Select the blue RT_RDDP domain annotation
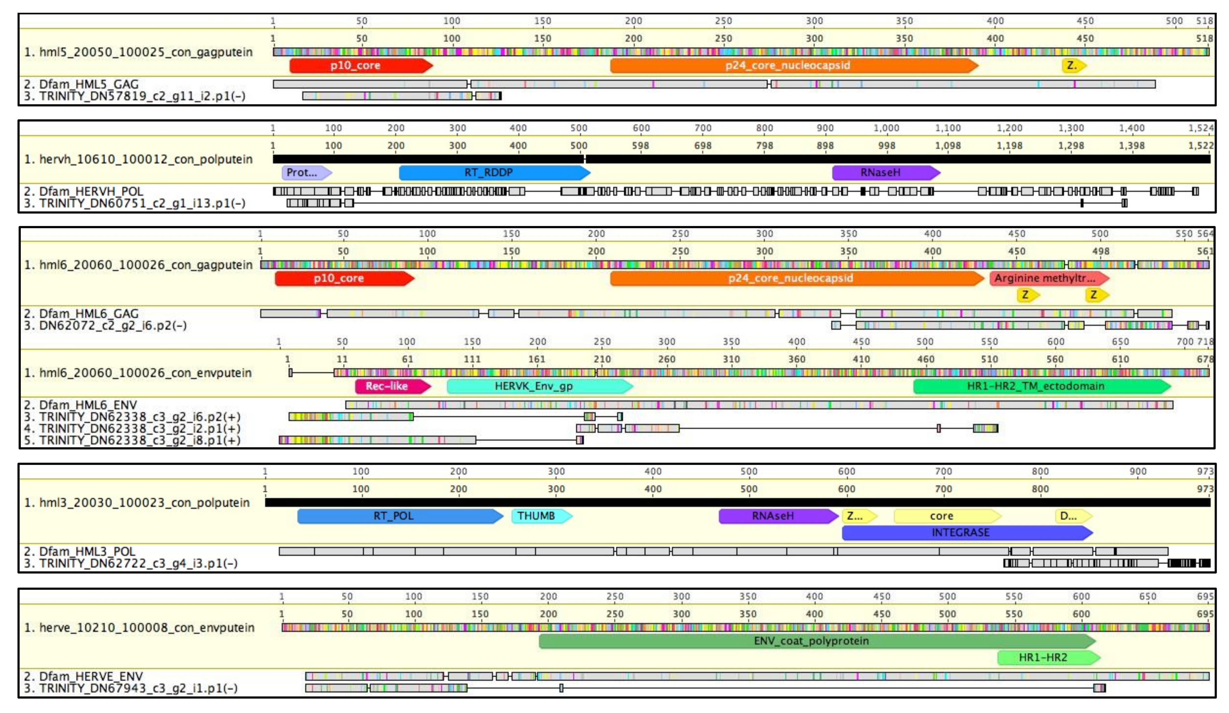1229x713 pixels. coord(494,172)
